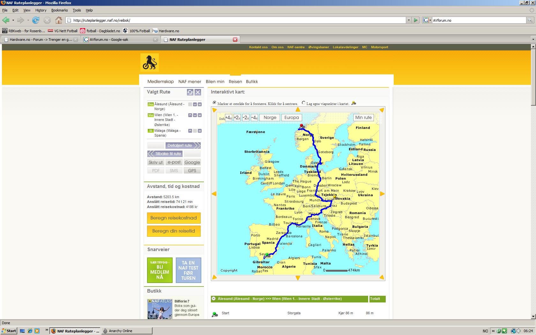This screenshot has width=536, height=335.
Task: Click the Min rute map button
Action: click(x=363, y=118)
